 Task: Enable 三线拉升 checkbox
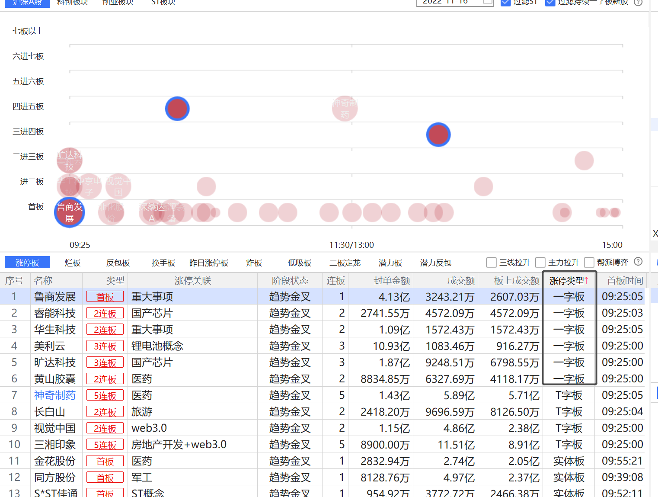point(492,263)
